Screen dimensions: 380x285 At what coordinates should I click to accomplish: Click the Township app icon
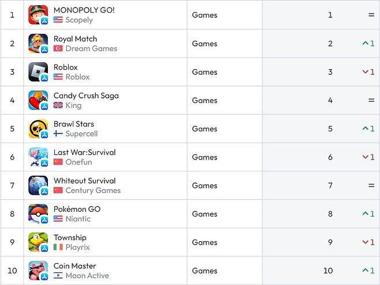pos(38,242)
